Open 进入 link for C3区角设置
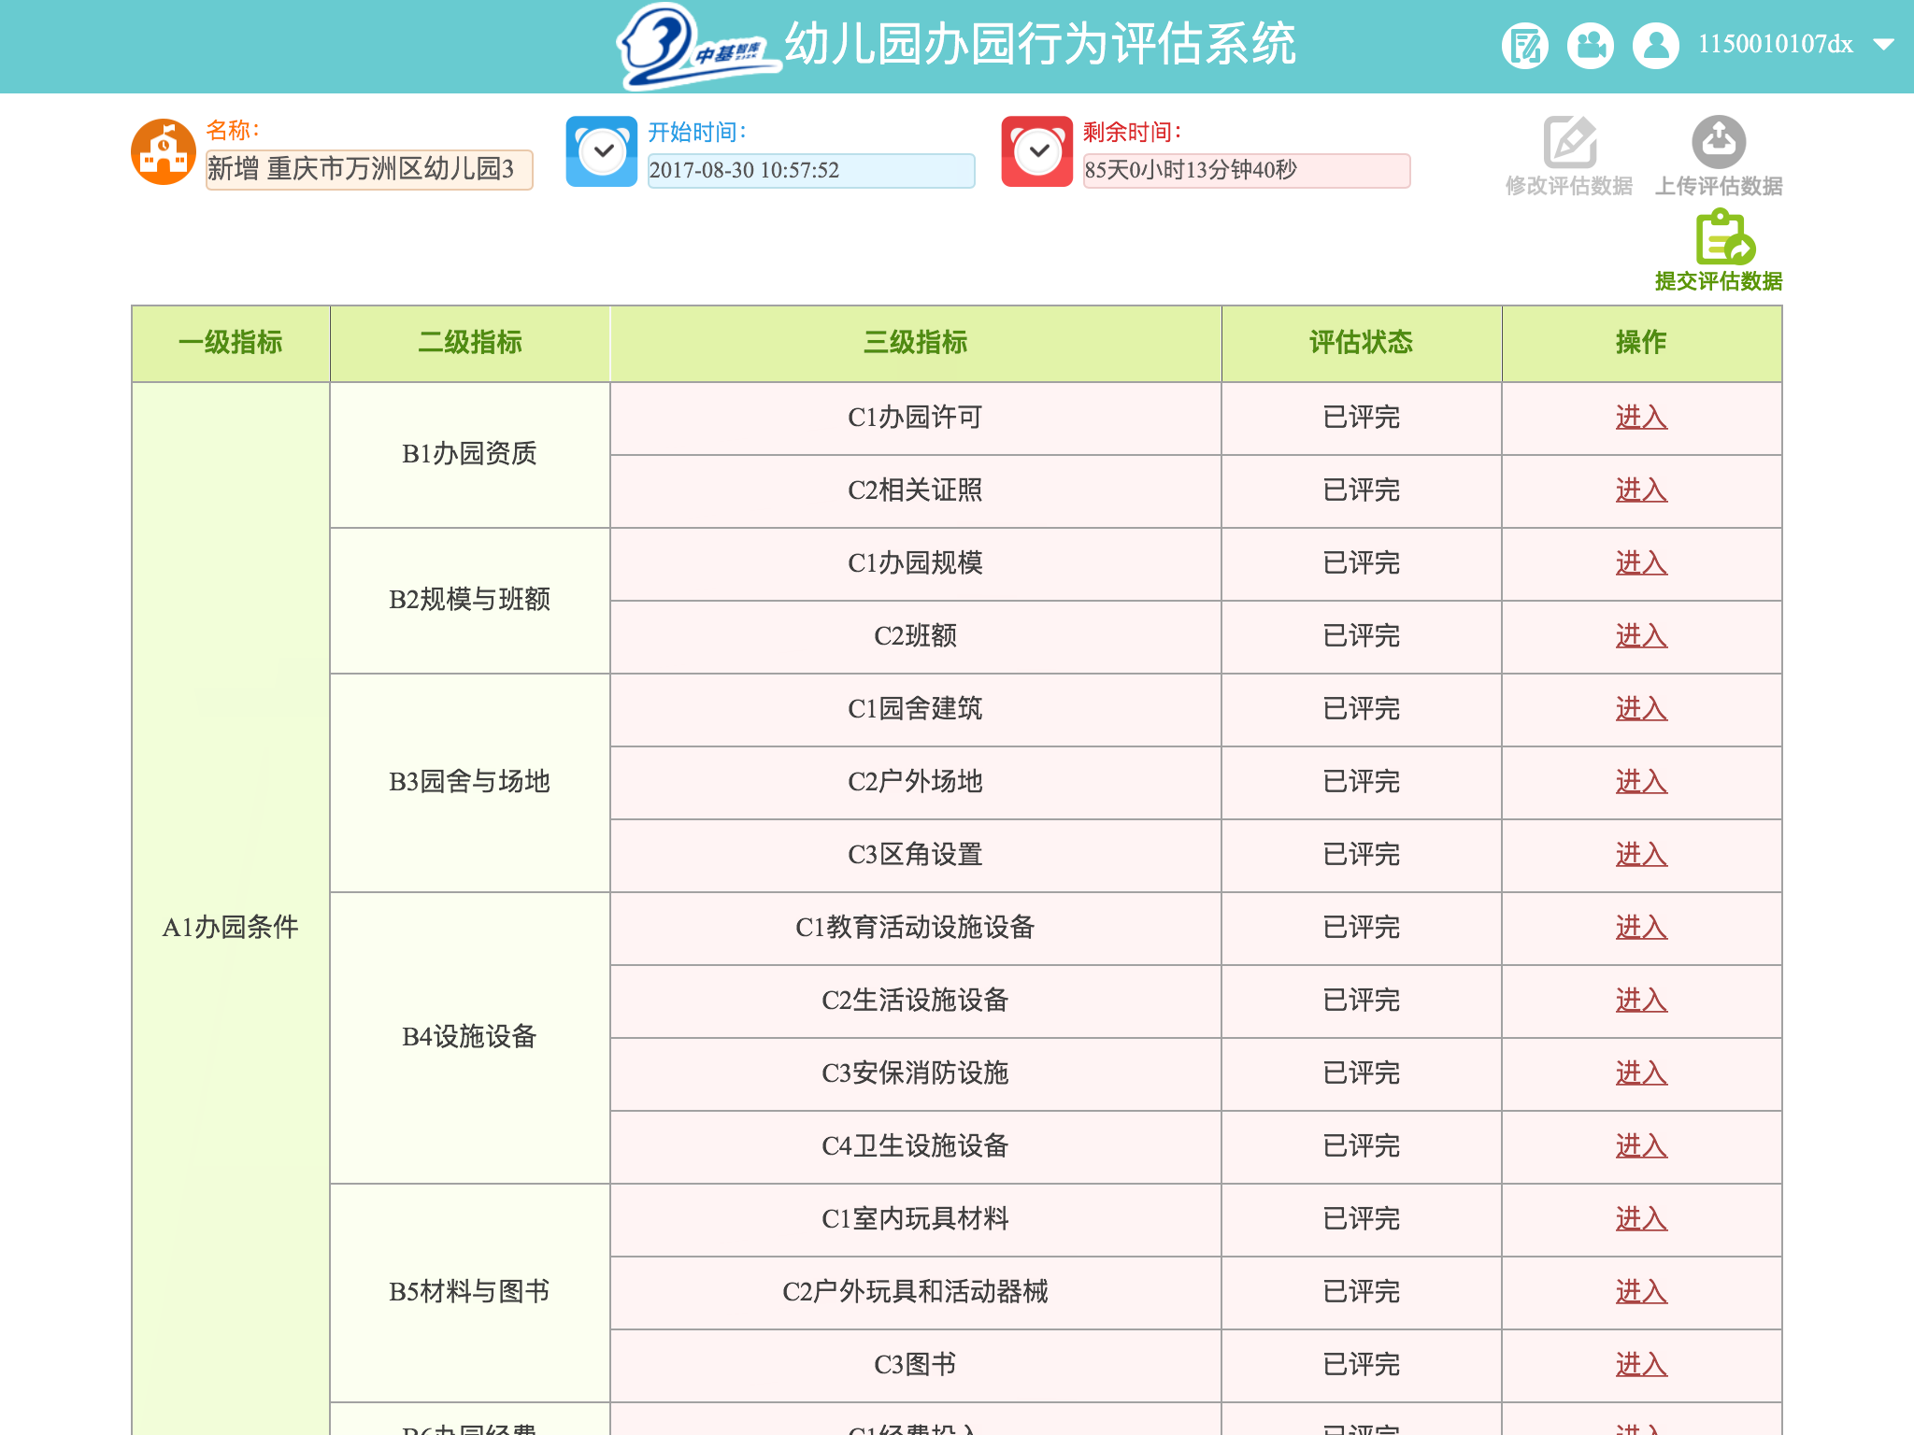1914x1435 pixels. pos(1641,855)
